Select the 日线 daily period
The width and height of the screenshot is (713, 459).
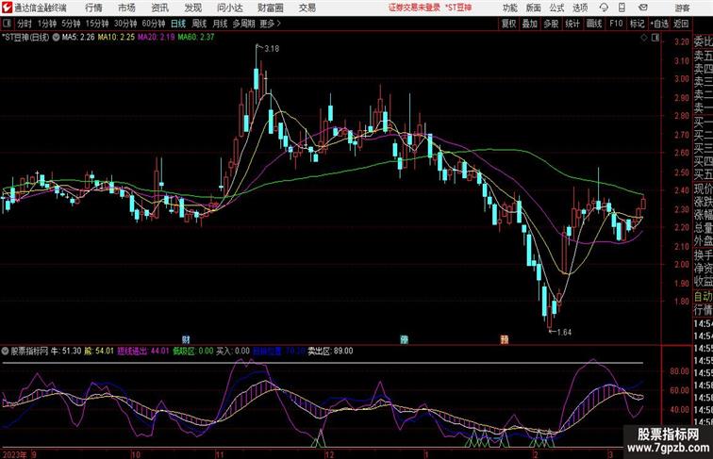click(178, 24)
